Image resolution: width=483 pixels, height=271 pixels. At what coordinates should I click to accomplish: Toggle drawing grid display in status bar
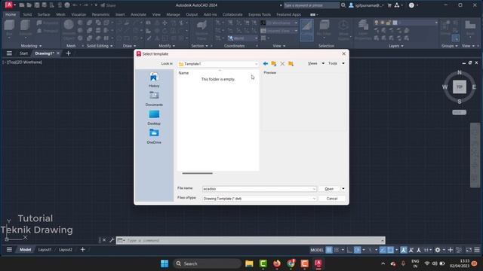point(329,250)
